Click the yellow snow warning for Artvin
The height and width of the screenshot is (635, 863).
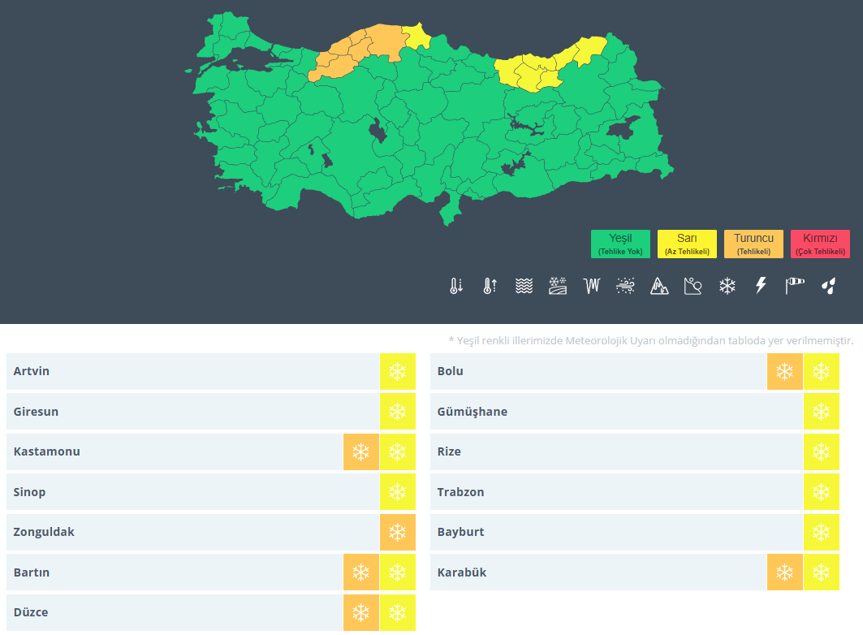397,372
